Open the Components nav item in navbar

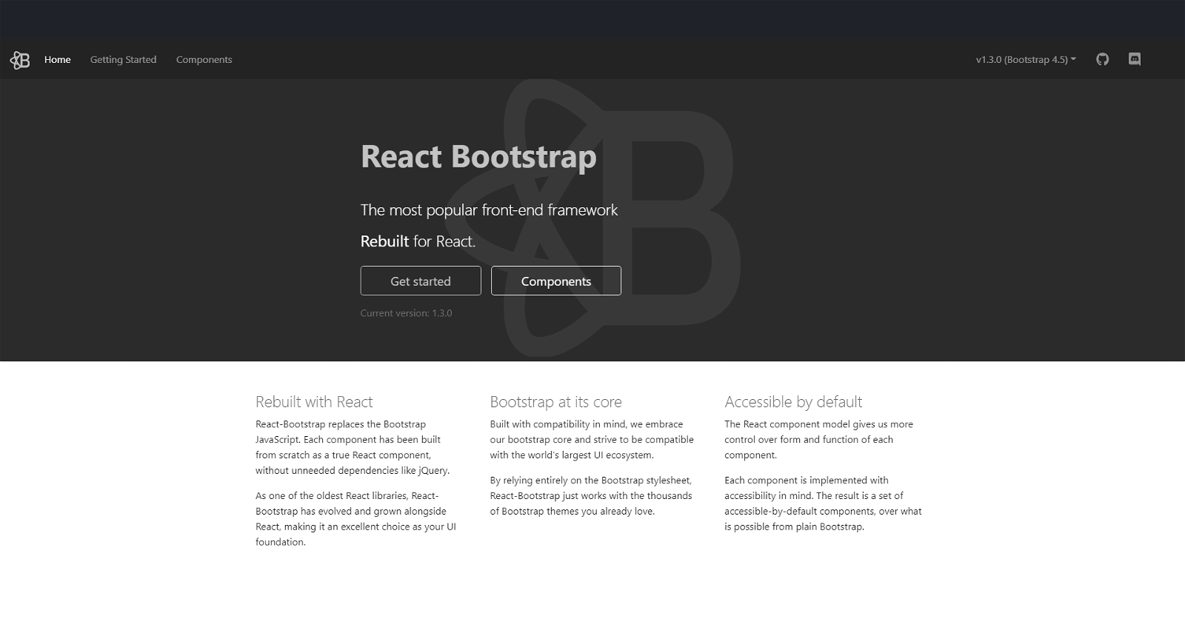click(x=204, y=59)
